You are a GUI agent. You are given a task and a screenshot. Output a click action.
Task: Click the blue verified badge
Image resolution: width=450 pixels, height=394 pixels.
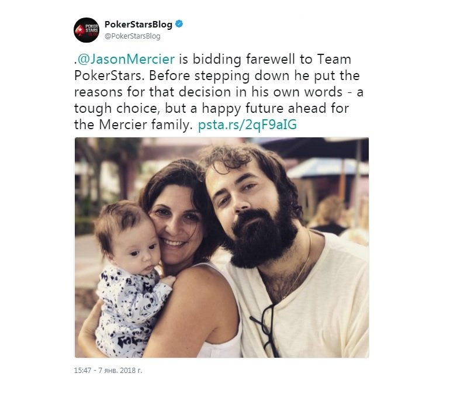click(x=179, y=24)
